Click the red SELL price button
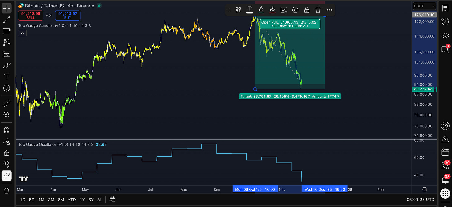Image resolution: width=452 pixels, height=207 pixels. tap(31, 16)
